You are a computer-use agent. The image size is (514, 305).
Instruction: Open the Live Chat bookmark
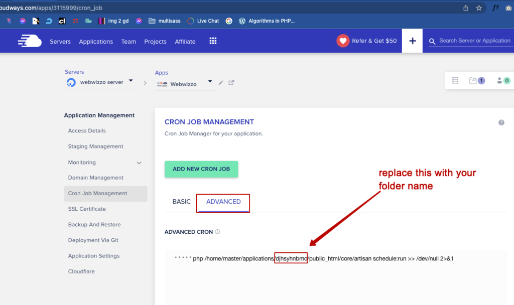(203, 21)
